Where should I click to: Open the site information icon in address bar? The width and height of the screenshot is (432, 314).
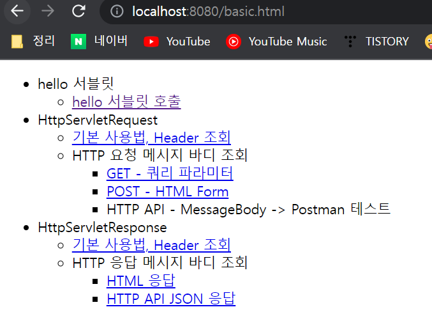[117, 12]
